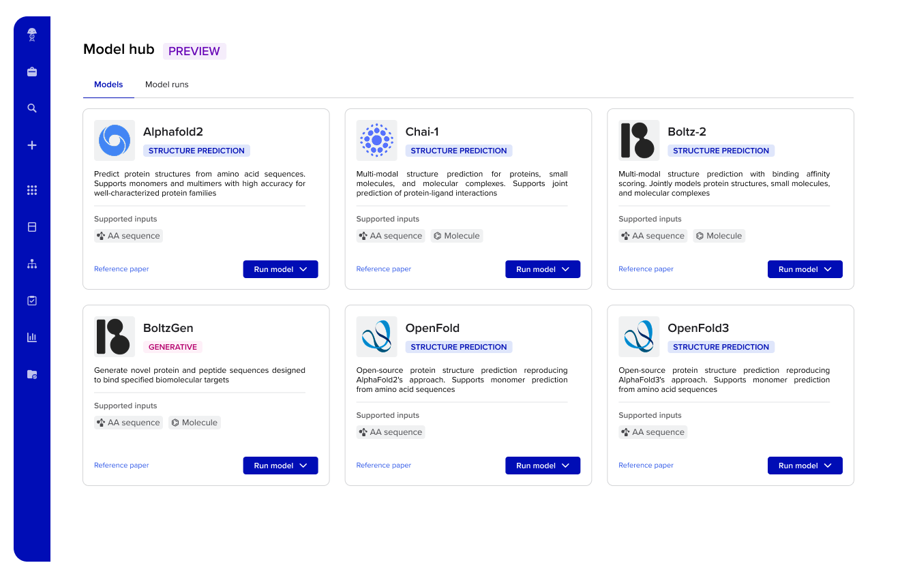The image size is (900, 578).
Task: Click the Chai-1 card title
Action: [422, 132]
